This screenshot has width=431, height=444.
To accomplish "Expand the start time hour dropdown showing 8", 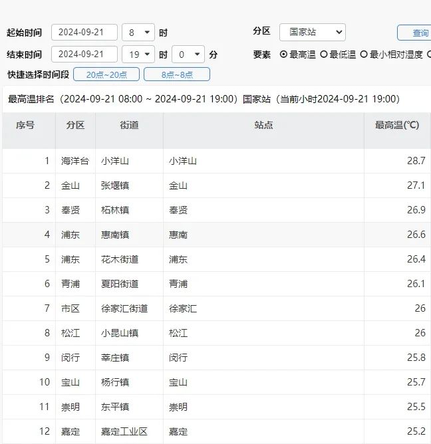I will [139, 33].
